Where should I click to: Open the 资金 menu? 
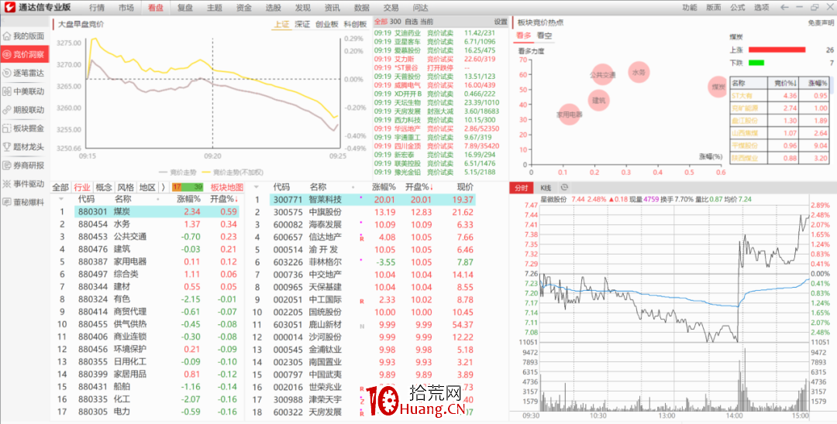click(244, 8)
